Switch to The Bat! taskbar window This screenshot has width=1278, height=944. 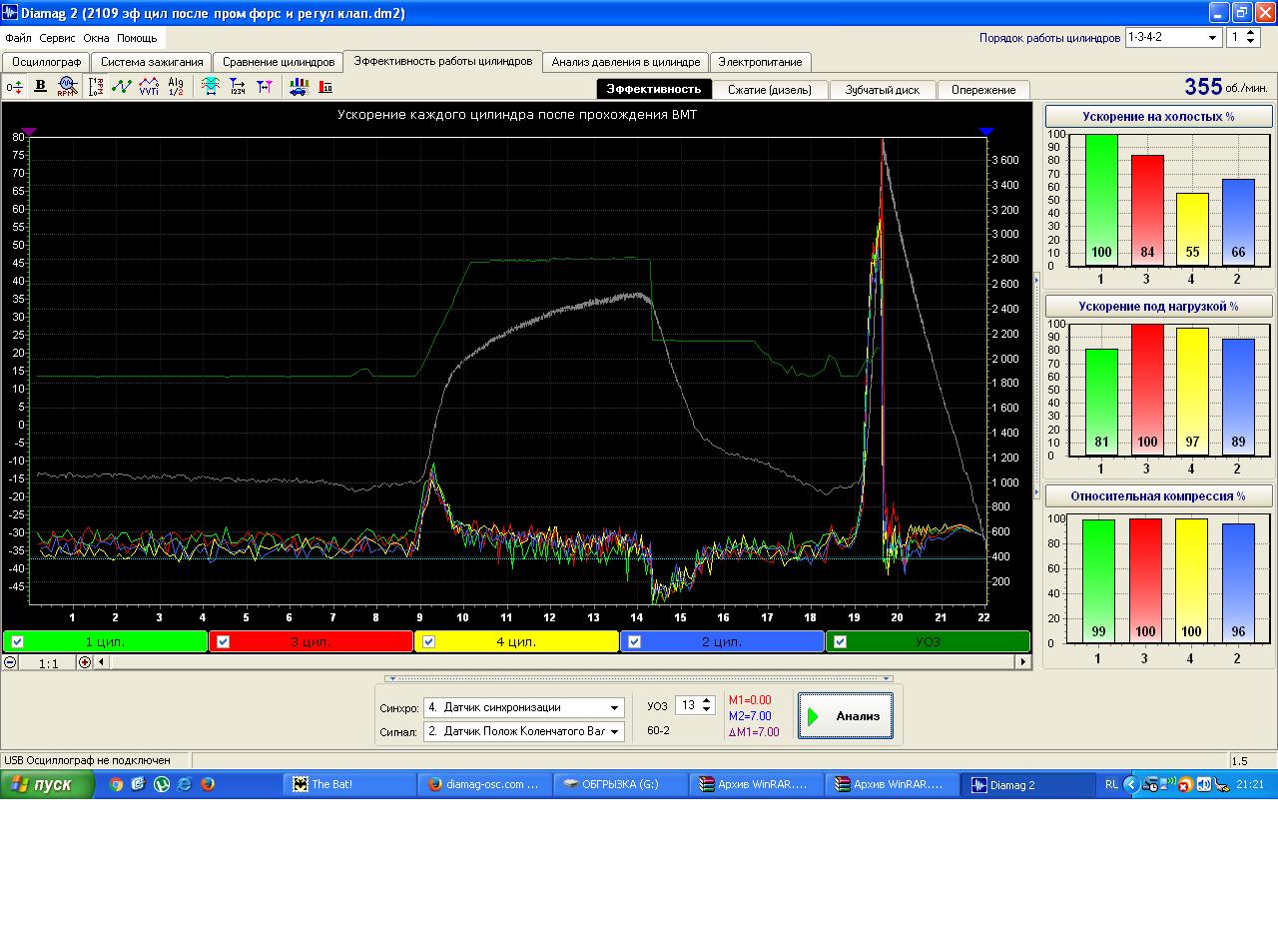[x=350, y=784]
